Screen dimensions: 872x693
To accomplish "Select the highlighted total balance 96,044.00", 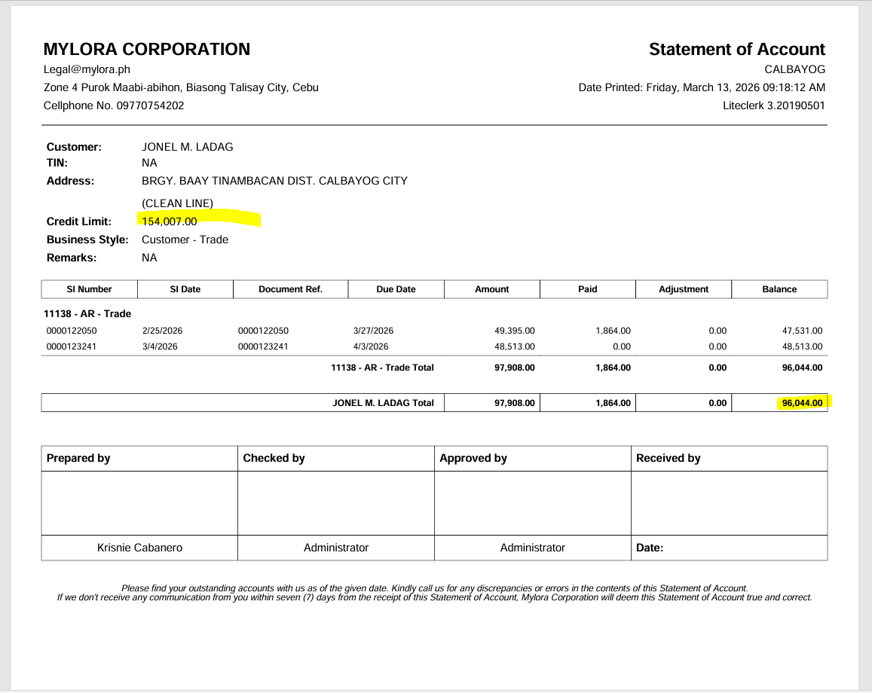I will (x=802, y=403).
